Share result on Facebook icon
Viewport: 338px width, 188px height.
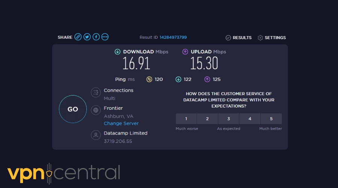point(96,37)
